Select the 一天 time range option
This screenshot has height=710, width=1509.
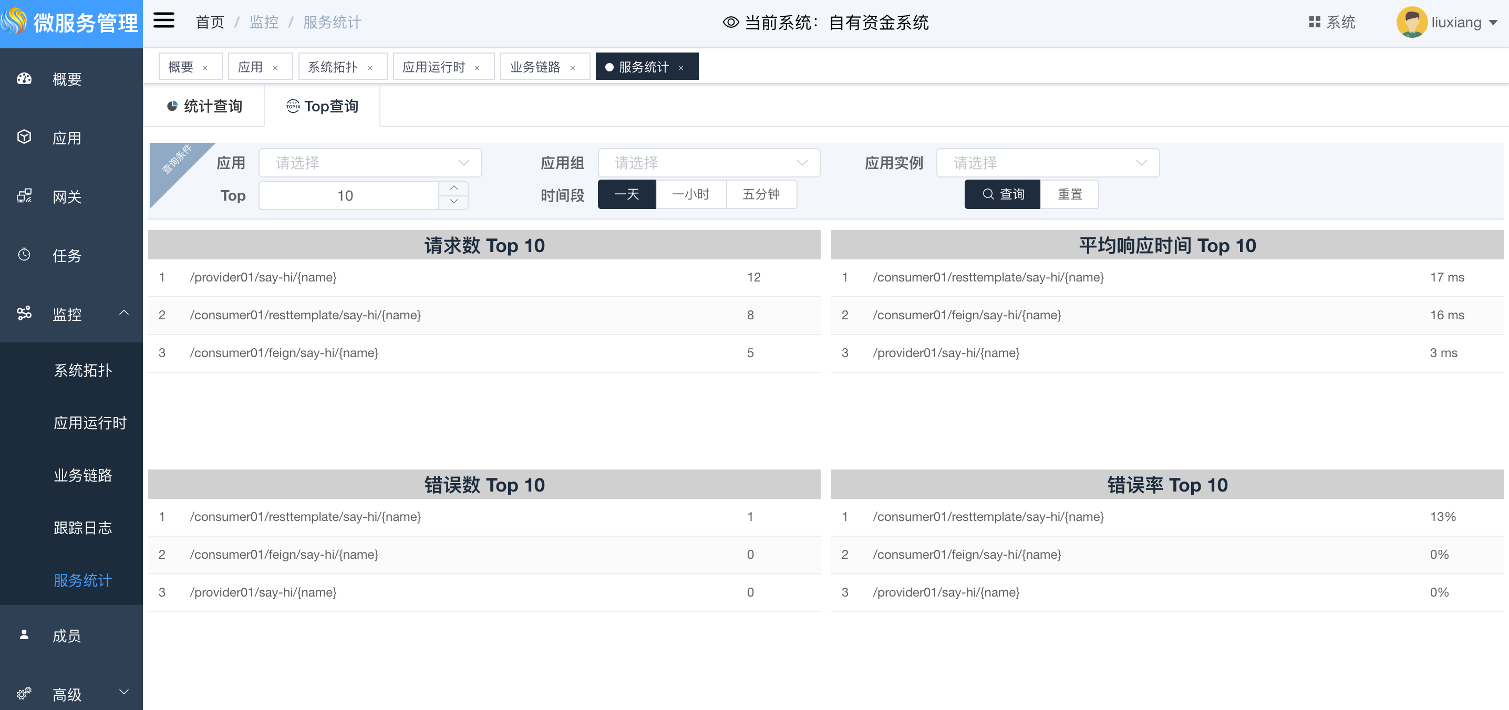[x=626, y=194]
